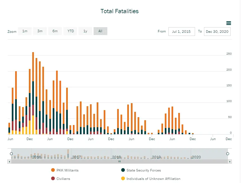
Task: Click the red Civilians legend dot
Action: pyautogui.click(x=53, y=179)
